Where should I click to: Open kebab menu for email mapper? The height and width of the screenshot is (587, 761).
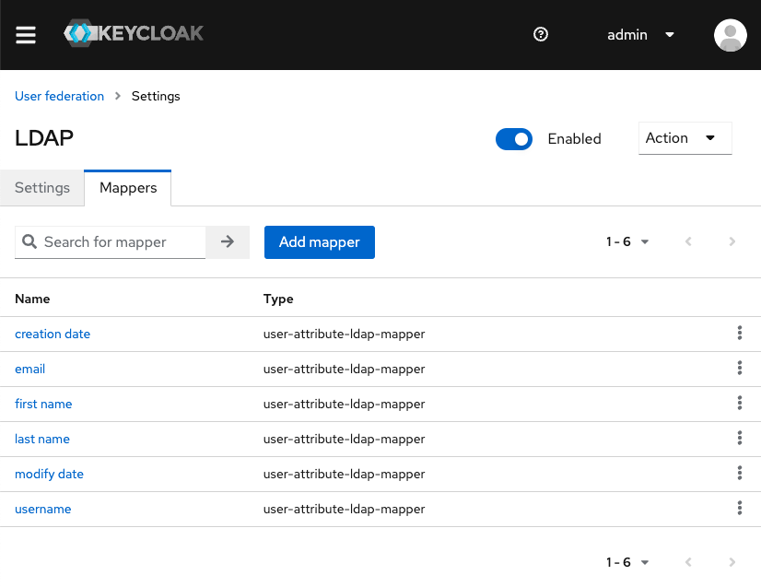739,369
